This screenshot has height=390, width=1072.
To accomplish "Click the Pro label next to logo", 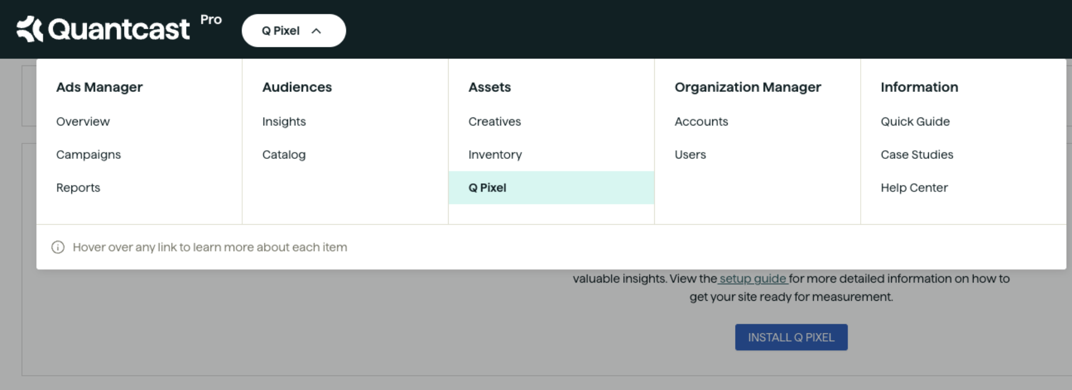I will pyautogui.click(x=211, y=20).
